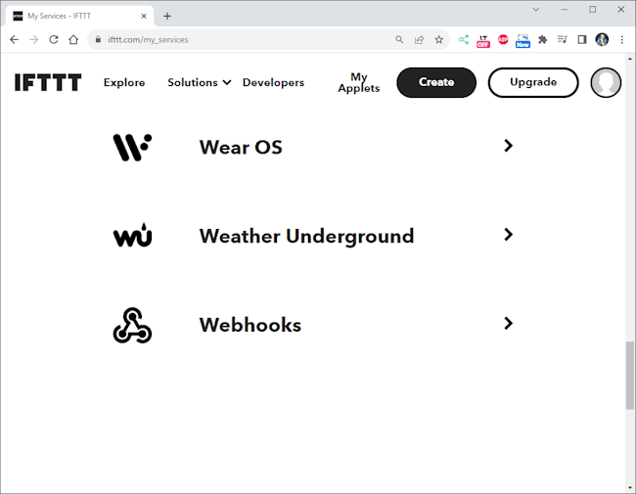
Task: Click the address bar showing ifttt.com/my_services
Action: pyautogui.click(x=245, y=40)
